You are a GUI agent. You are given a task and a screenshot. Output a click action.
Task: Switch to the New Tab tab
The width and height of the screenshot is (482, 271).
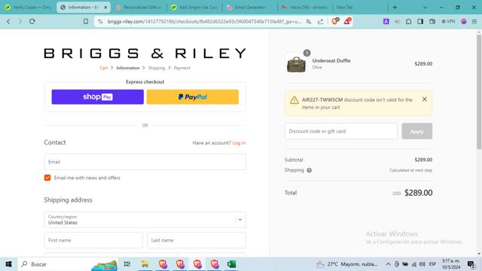tap(360, 8)
